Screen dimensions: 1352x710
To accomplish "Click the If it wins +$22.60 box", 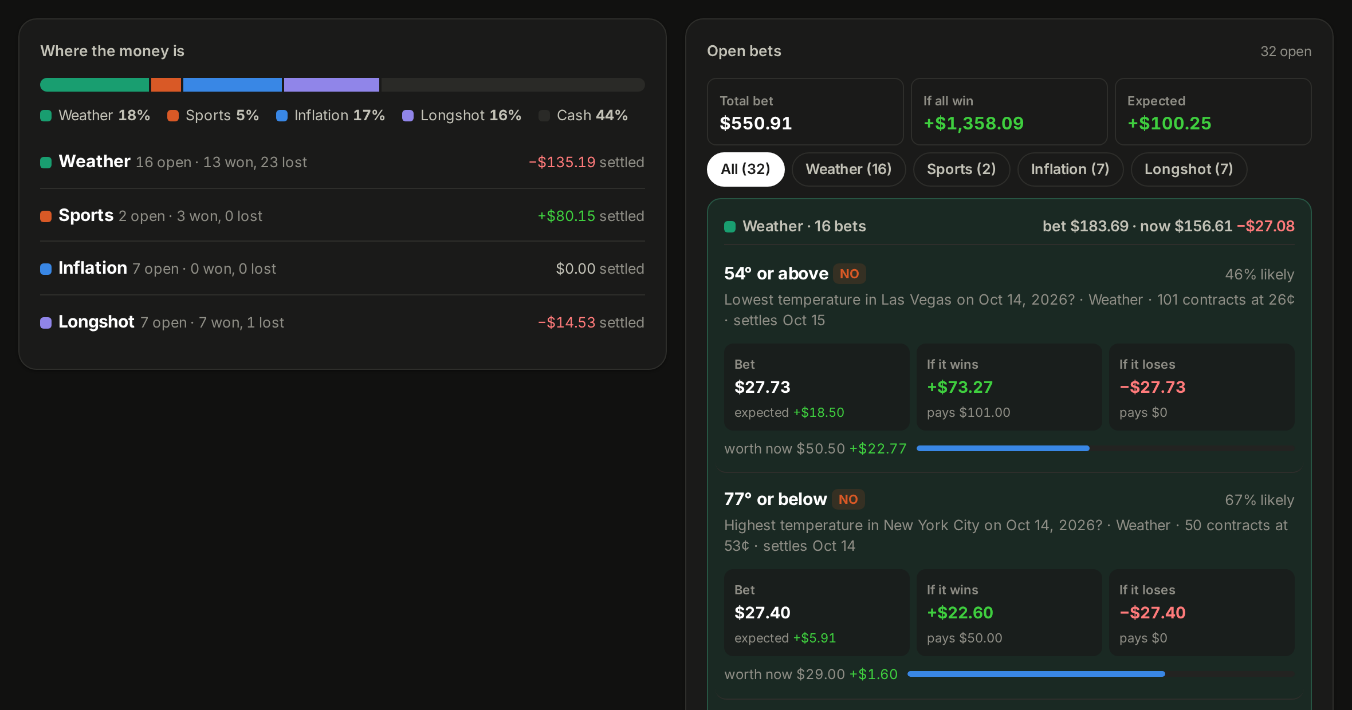I will [x=1009, y=613].
